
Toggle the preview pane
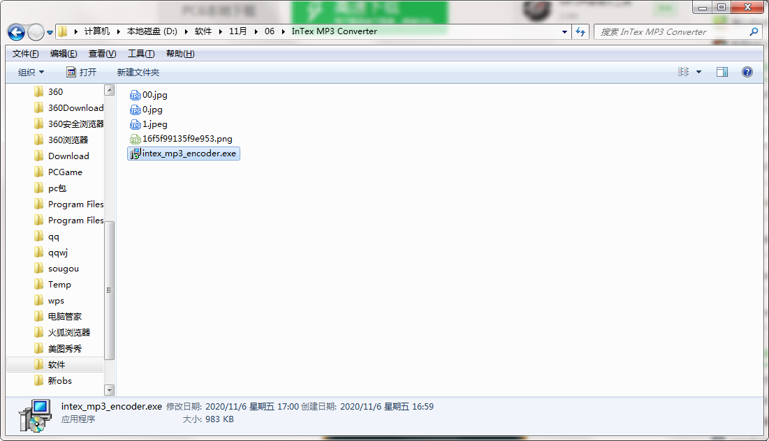coord(722,72)
